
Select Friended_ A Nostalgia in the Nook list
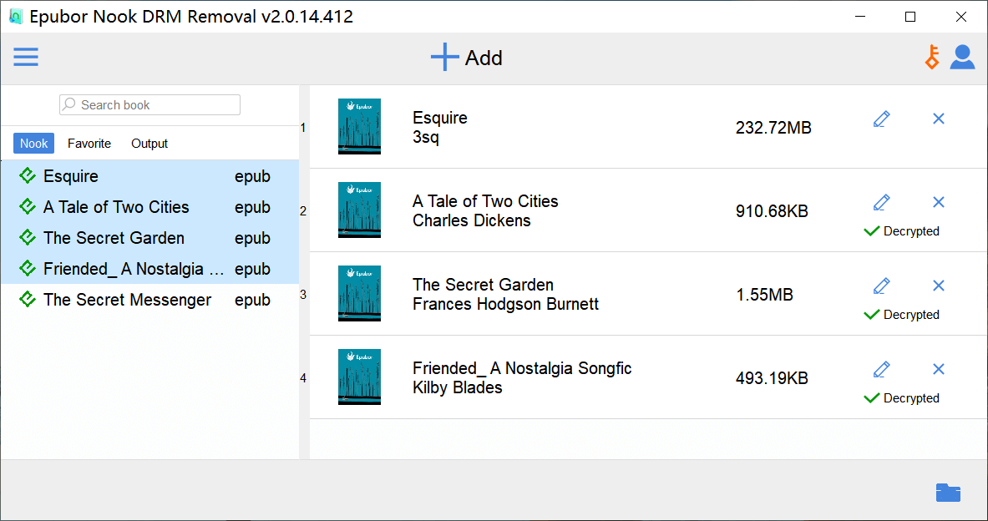150,268
